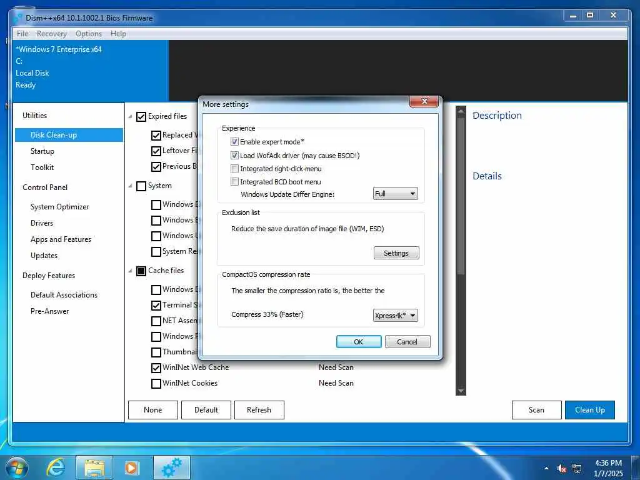Click the muted volume tray icon

pos(562,469)
